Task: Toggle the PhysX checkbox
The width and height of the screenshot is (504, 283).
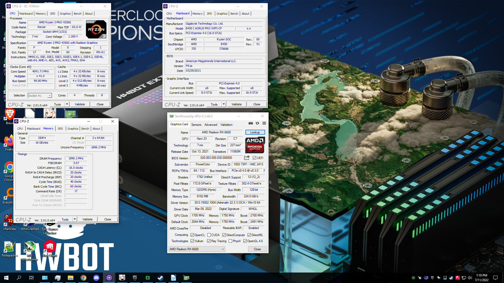Action: click(230, 241)
